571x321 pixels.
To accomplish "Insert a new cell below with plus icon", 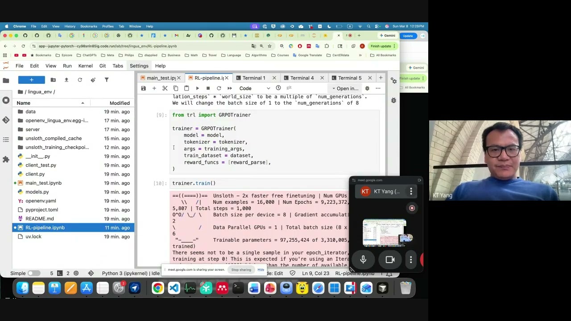I will point(154,88).
